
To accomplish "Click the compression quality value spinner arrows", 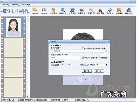I will [x=69, y=65].
